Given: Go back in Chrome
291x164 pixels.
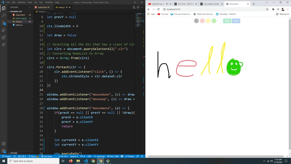Looking at the screenshot, I should pyautogui.click(x=149, y=9).
